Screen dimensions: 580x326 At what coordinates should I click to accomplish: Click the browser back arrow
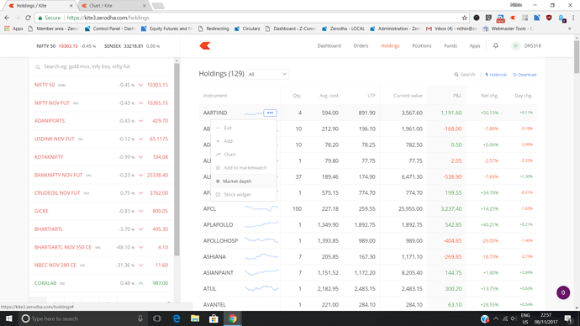click(7, 18)
